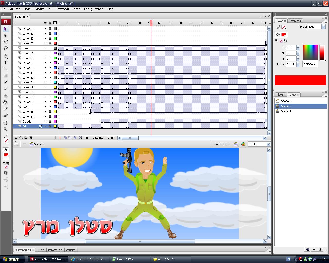Open the fill Type dropdown
329x263 pixels.
[x=323, y=27]
